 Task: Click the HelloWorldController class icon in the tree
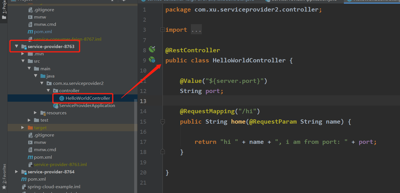(x=62, y=98)
